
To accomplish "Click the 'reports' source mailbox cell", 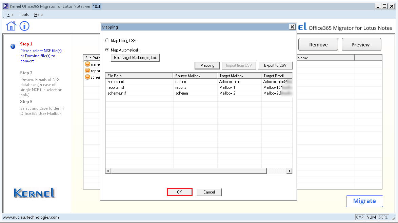I will (195, 87).
